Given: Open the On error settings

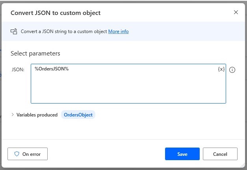Looking at the screenshot, I should [28, 154].
